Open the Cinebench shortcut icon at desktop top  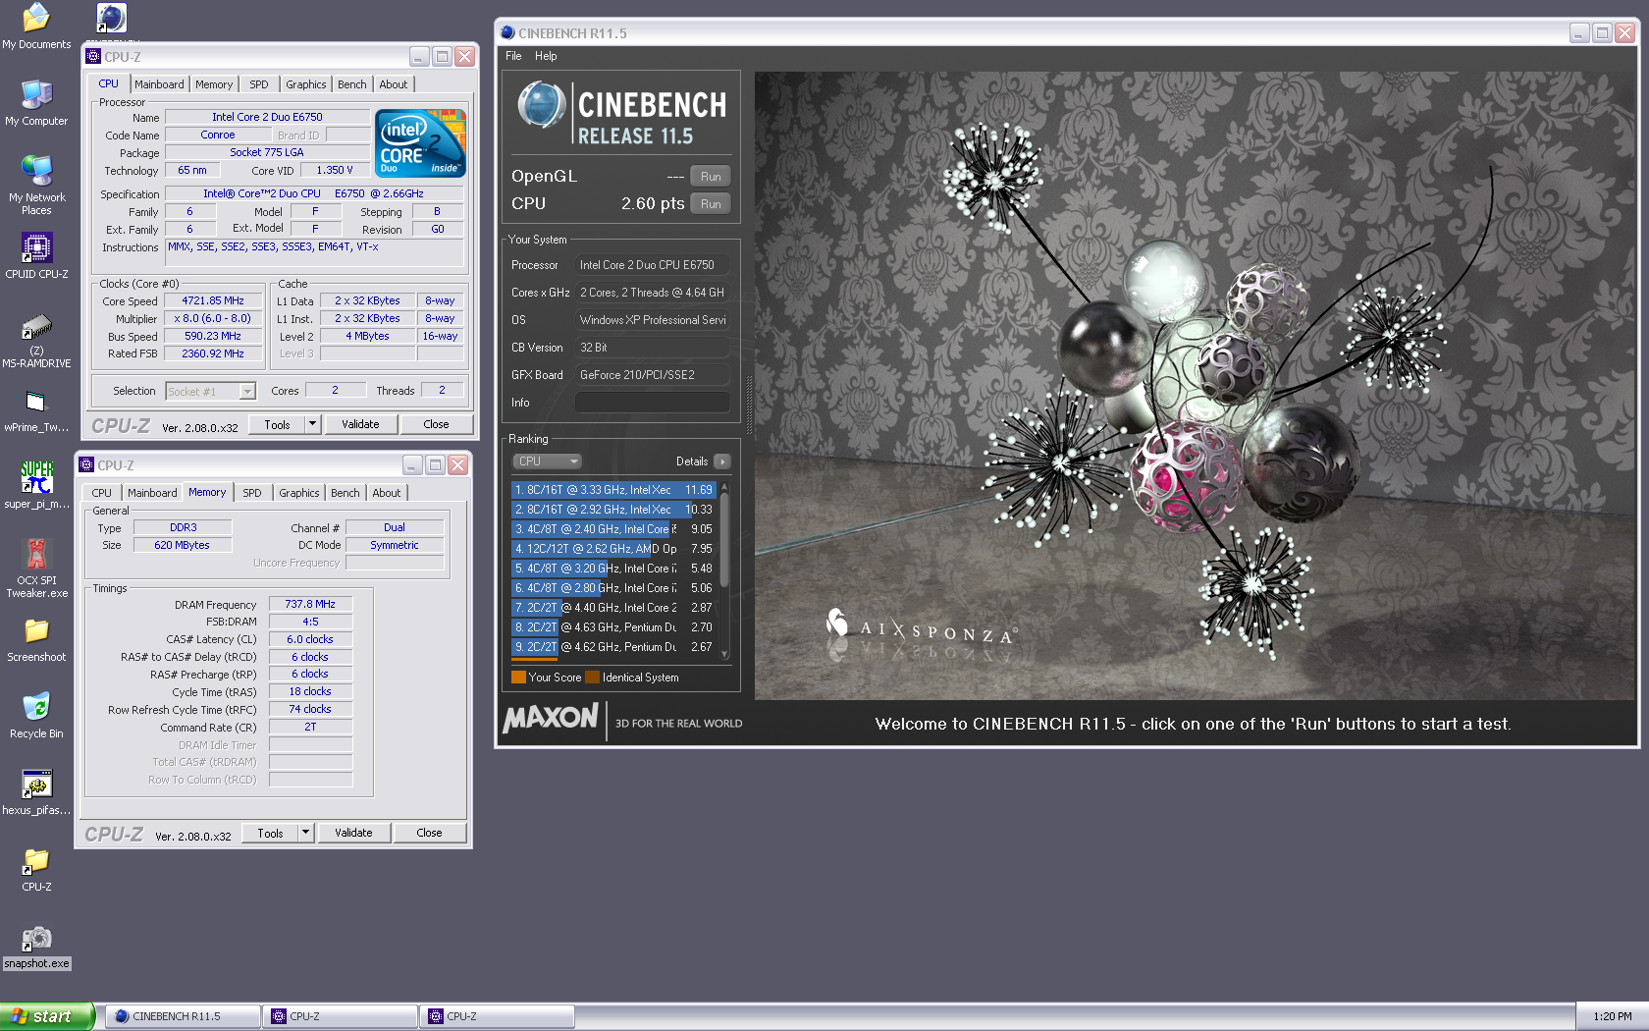111,18
